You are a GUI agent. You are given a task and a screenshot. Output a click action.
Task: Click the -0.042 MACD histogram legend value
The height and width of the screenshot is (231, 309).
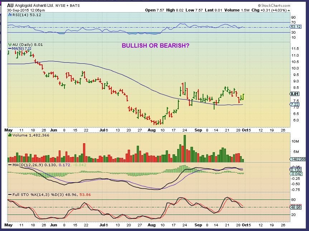pyautogui.click(x=79, y=165)
